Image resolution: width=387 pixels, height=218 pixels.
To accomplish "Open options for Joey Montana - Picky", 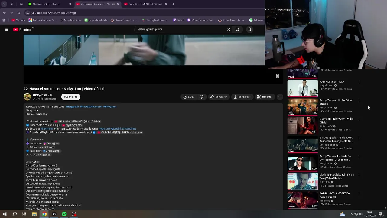I will coord(359,82).
